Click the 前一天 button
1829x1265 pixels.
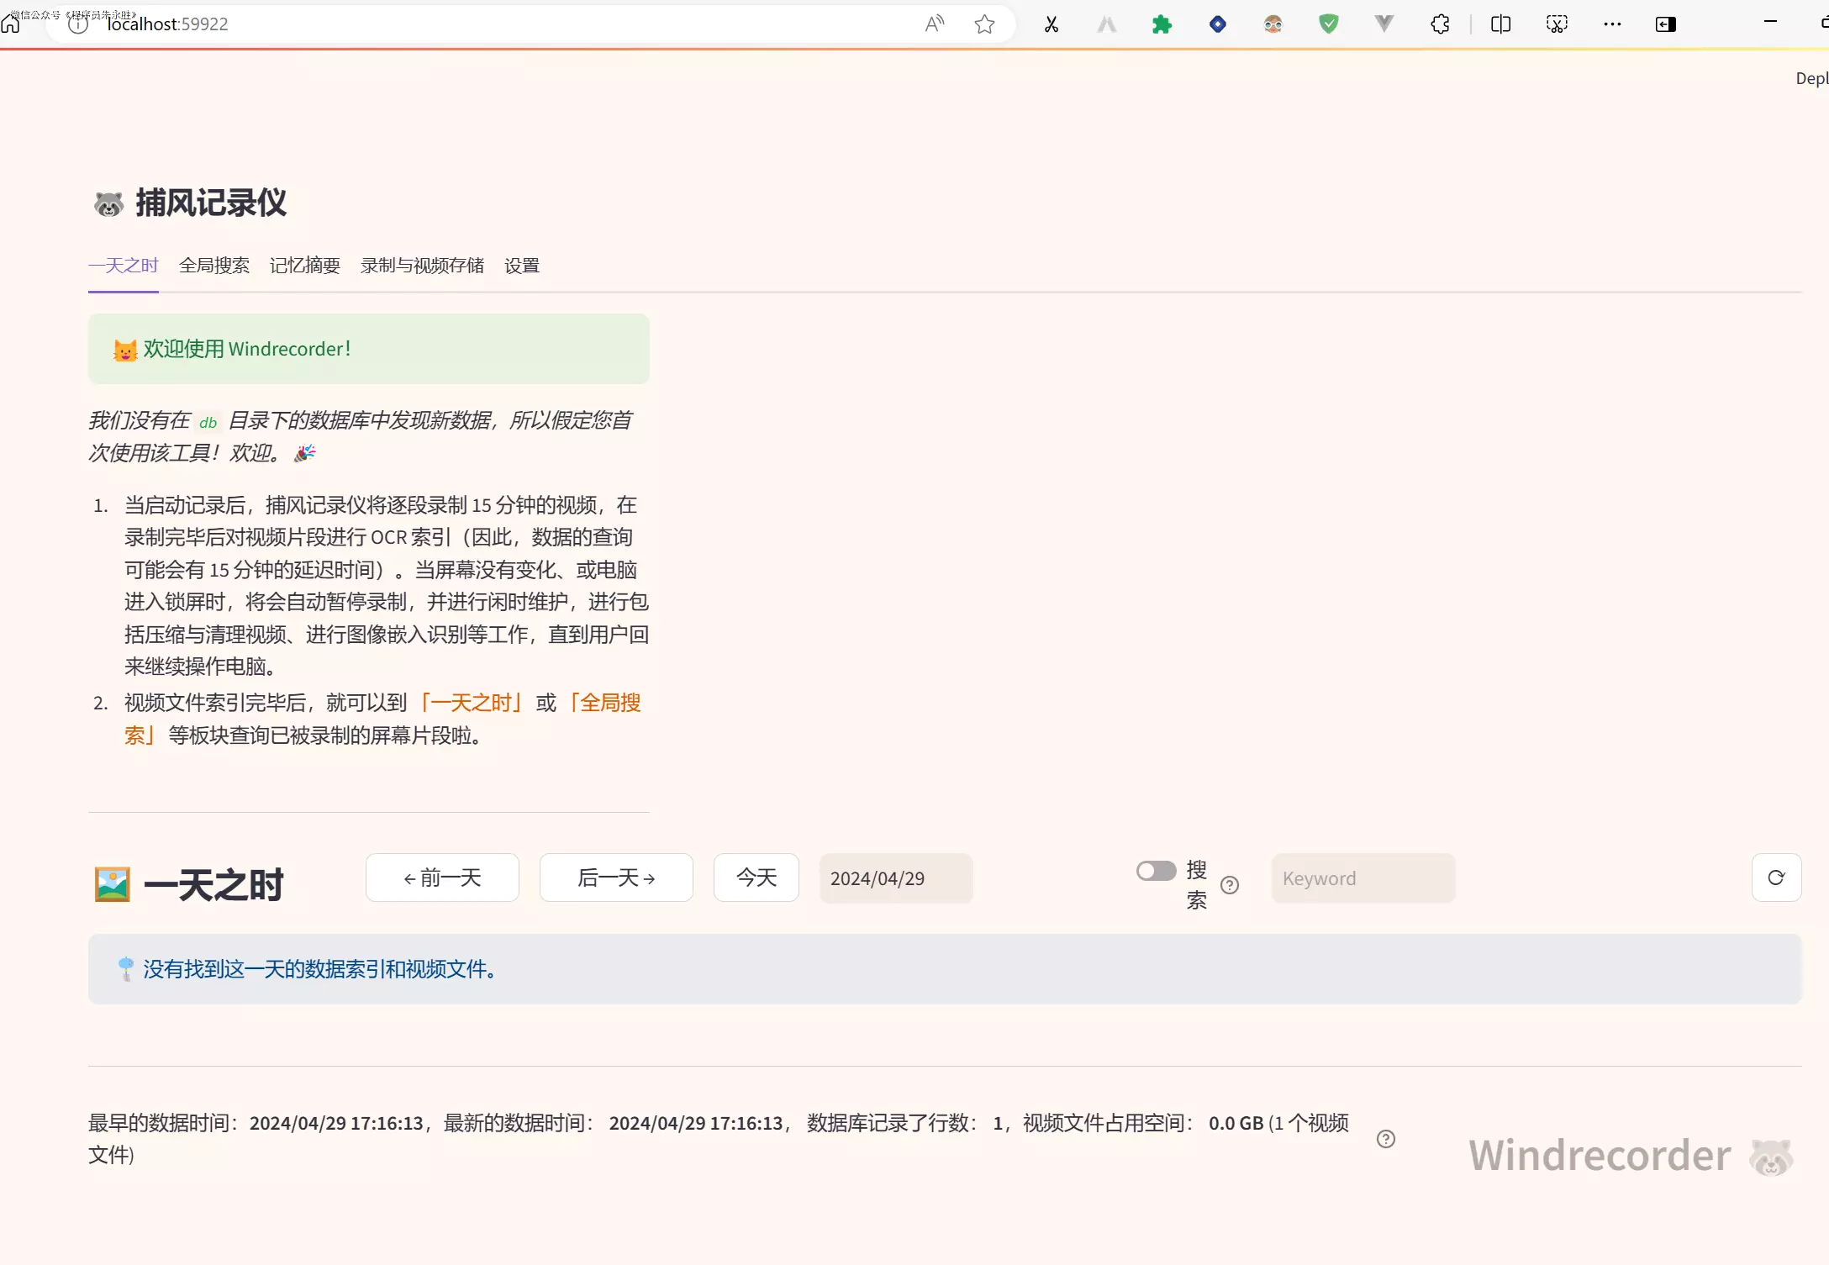(x=442, y=878)
